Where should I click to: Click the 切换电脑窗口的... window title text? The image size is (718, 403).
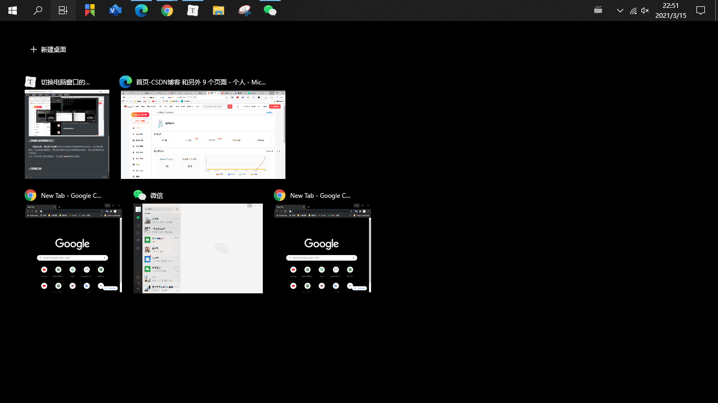point(65,82)
